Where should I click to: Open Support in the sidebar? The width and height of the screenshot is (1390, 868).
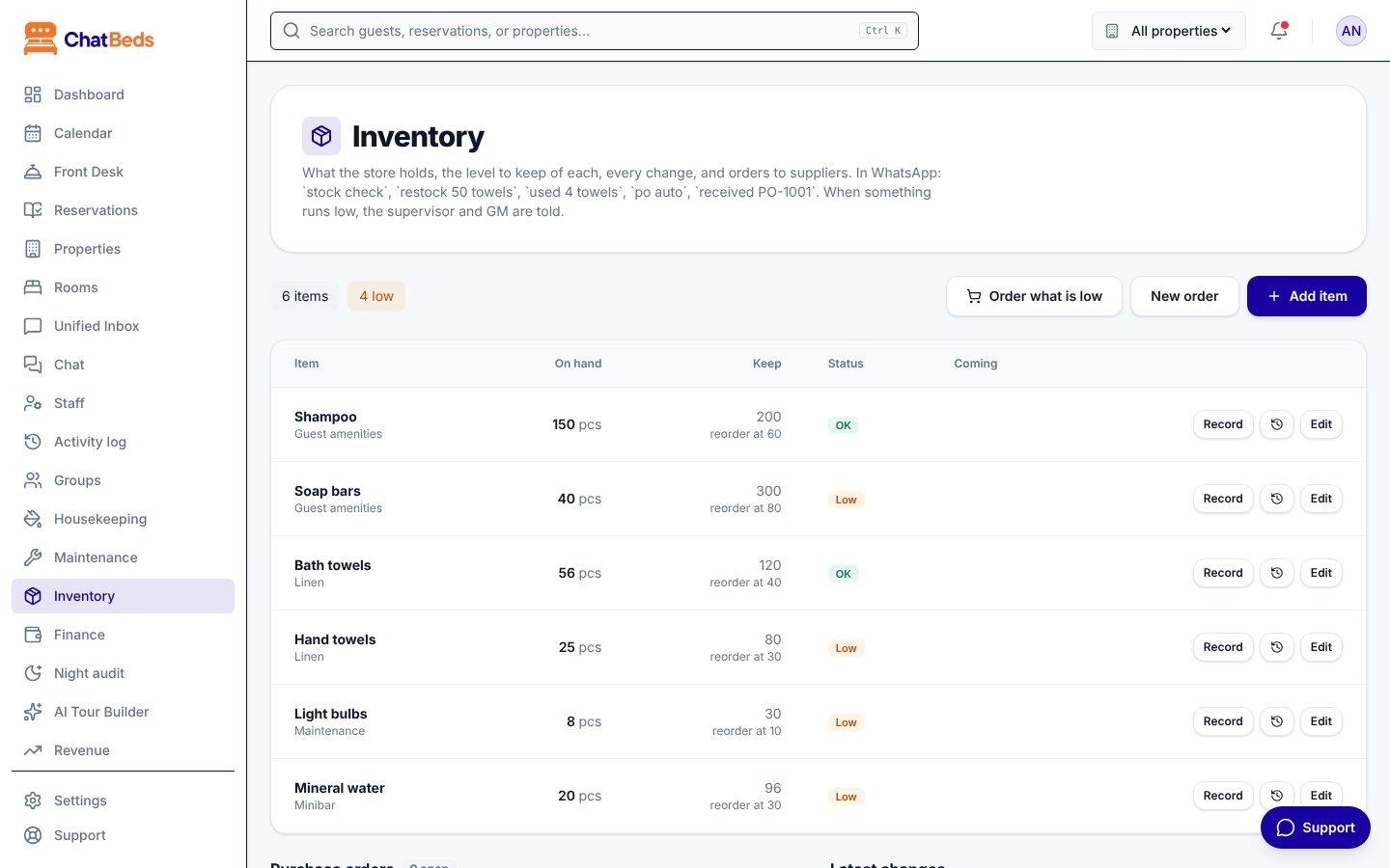(x=123, y=835)
